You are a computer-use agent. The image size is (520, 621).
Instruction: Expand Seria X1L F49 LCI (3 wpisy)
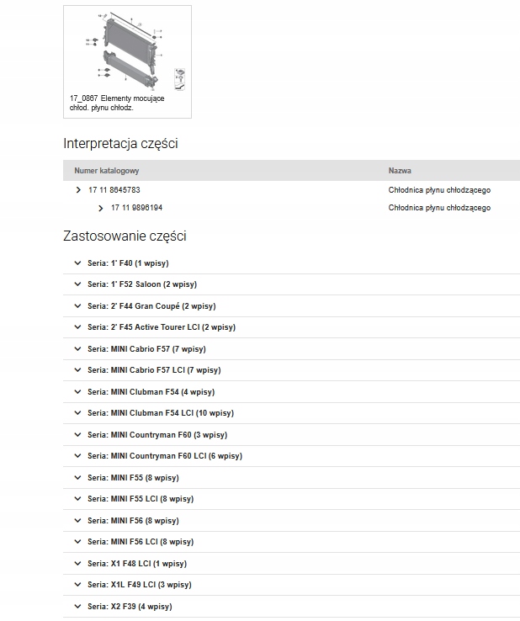pyautogui.click(x=140, y=585)
